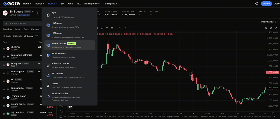
Task: Open the ETF navigation link
Action: 62,4
